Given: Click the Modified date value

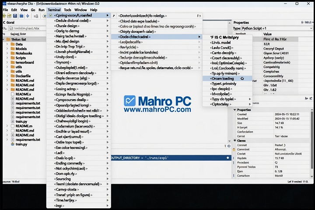Looking at the screenshot, I should coord(287,119).
